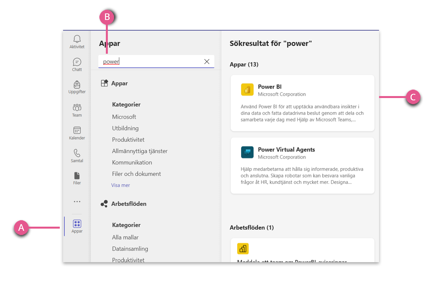
Task: Click the Power BI yellow app icon
Action: pos(247,90)
